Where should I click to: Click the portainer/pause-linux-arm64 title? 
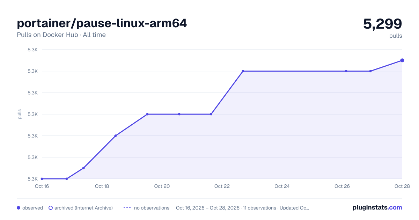coord(102,23)
